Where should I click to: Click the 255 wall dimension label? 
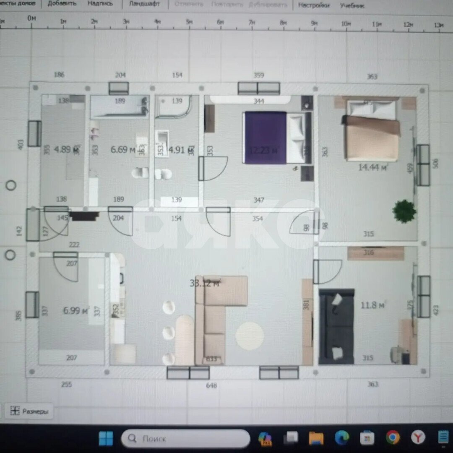pos(66,384)
